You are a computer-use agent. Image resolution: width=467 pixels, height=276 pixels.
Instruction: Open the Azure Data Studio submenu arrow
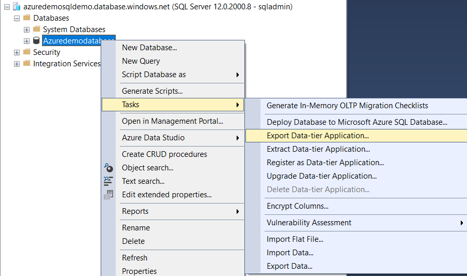237,138
